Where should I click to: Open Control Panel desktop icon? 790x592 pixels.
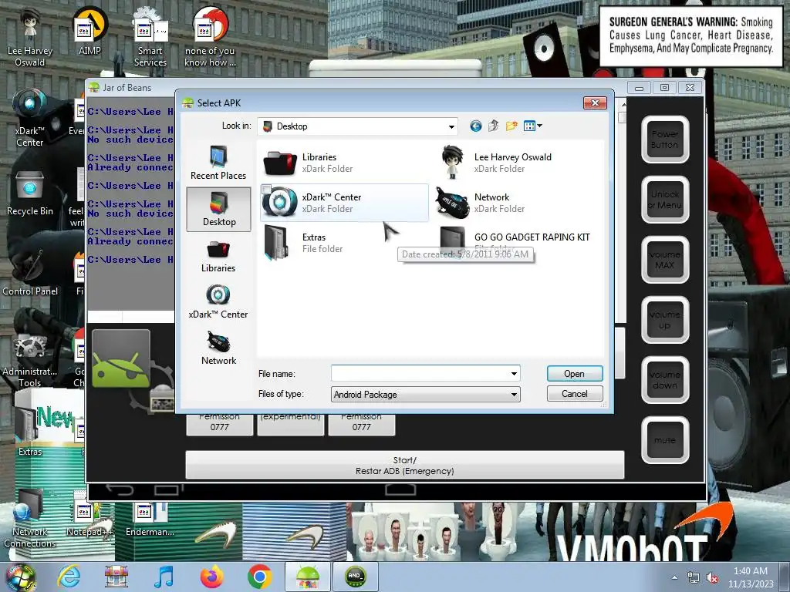tap(29, 272)
